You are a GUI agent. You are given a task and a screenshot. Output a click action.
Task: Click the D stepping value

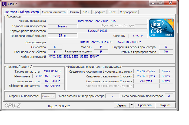click(x=166, y=47)
